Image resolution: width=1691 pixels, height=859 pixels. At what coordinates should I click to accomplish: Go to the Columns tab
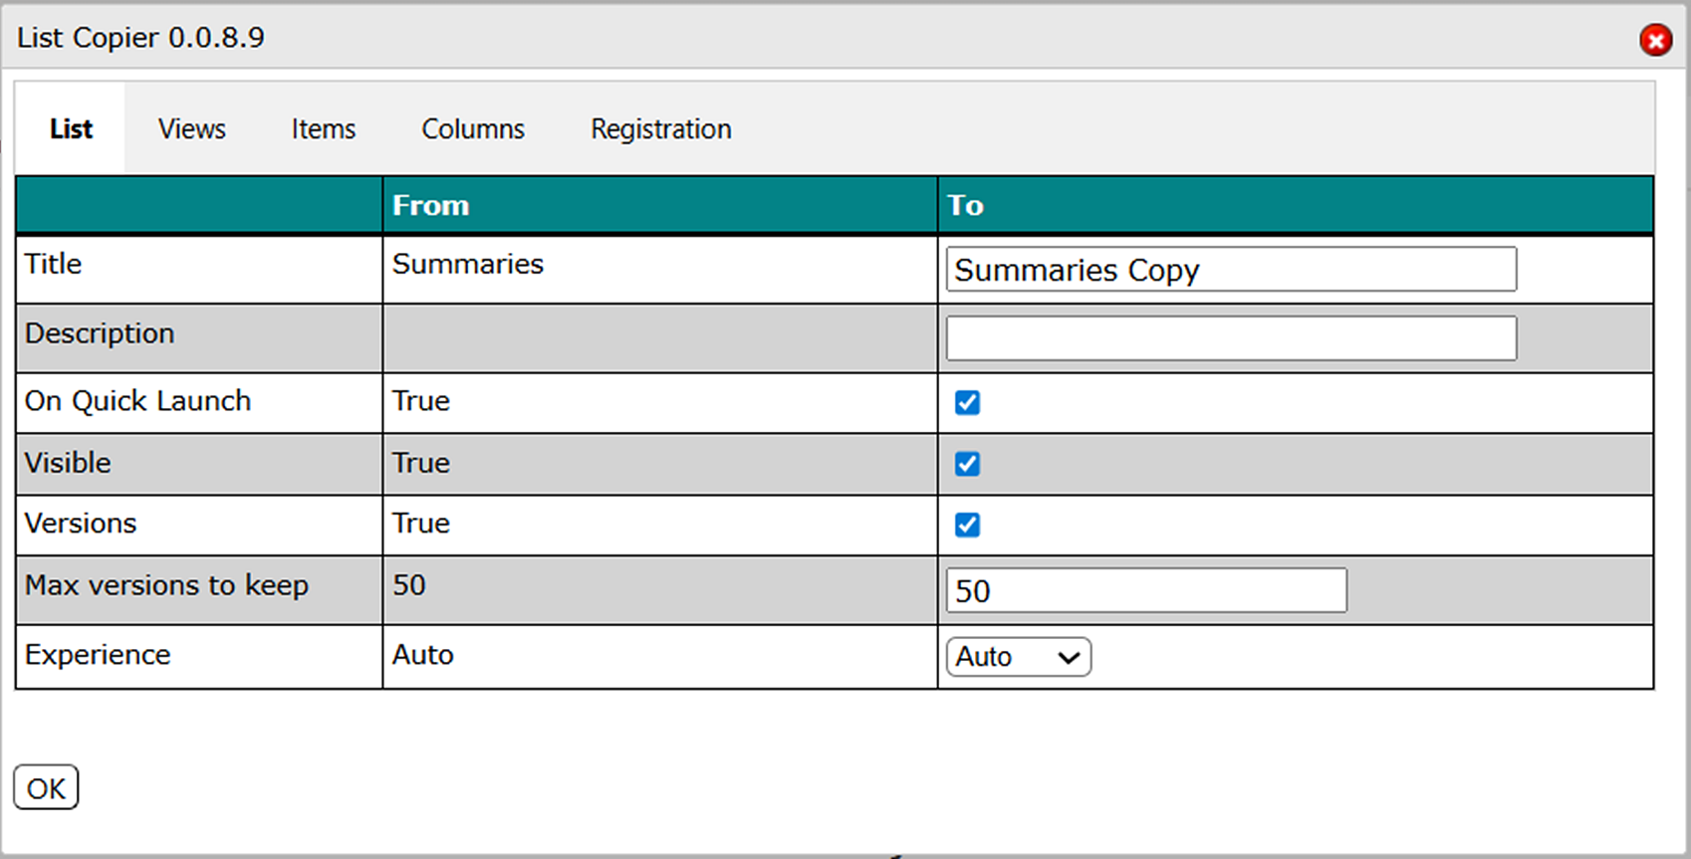[x=472, y=129]
